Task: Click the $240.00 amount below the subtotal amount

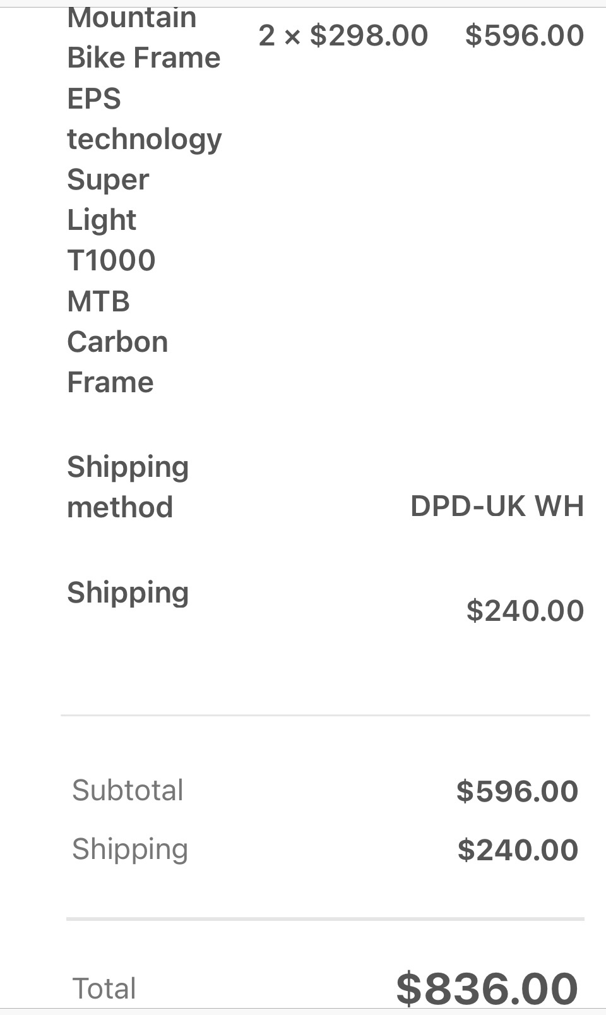Action: pyautogui.click(x=518, y=850)
